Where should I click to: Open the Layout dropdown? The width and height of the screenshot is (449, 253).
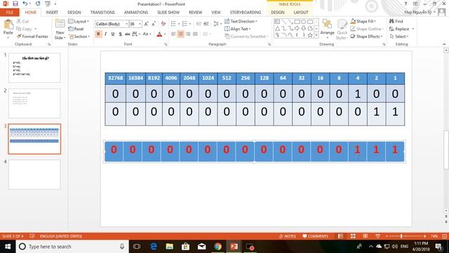pos(79,21)
